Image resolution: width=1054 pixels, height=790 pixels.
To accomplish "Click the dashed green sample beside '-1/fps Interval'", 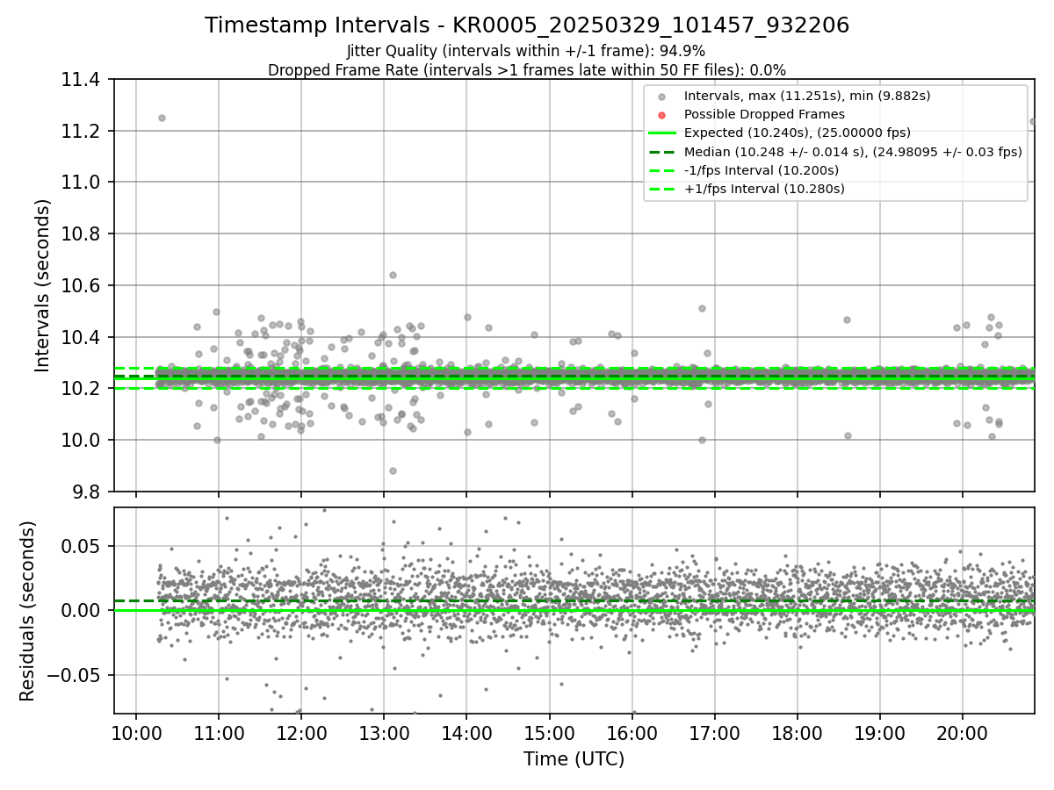I will [x=662, y=170].
